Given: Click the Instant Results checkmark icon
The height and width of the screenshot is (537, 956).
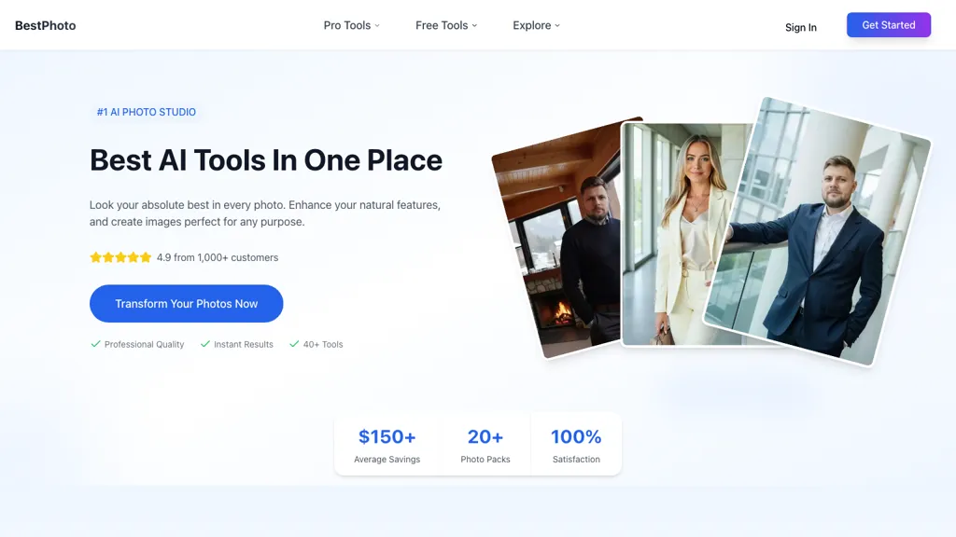Looking at the screenshot, I should coord(205,344).
